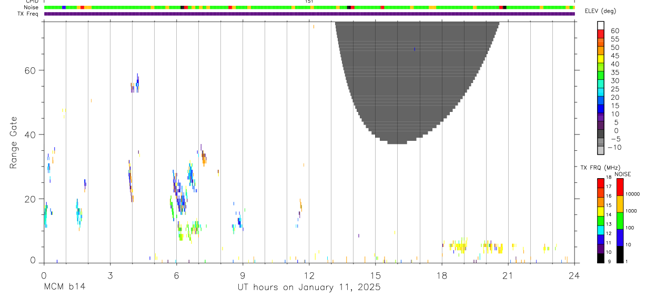Screen dimensions: 646x298
Task: Click the yellow echo cluster near 19 UT
Action: point(459,246)
